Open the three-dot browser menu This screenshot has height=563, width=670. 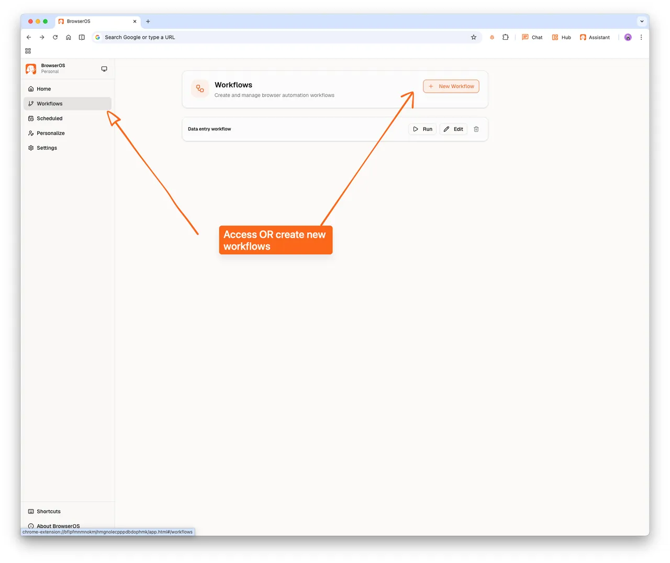coord(641,37)
